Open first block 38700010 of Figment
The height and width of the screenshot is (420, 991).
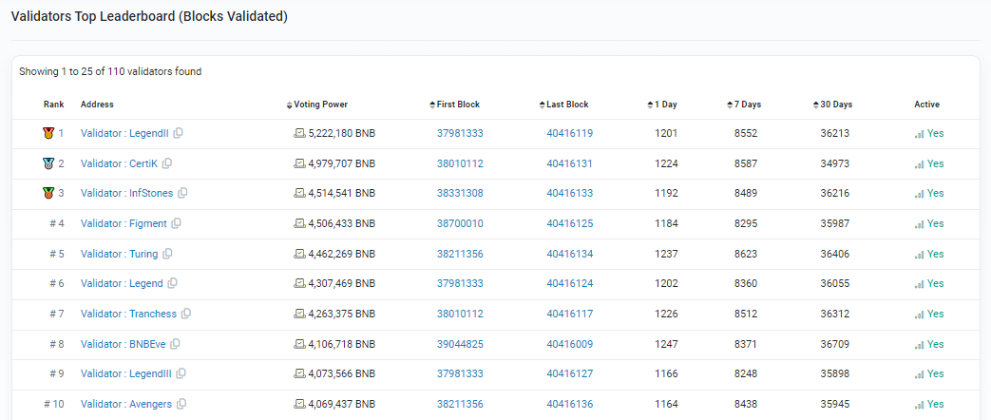460,224
